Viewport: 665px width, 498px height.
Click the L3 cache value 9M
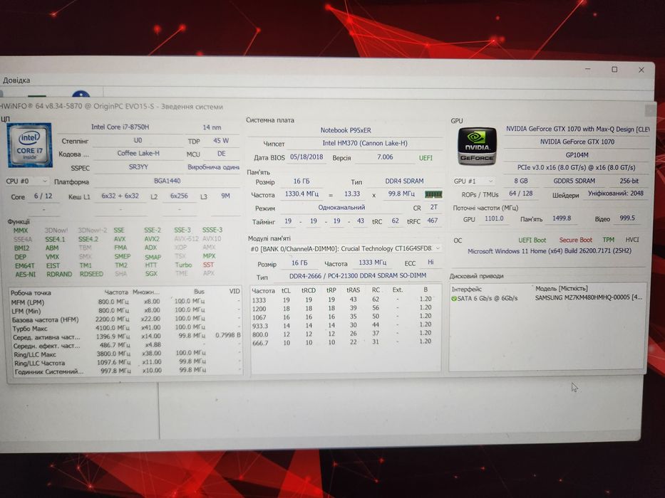point(225,196)
